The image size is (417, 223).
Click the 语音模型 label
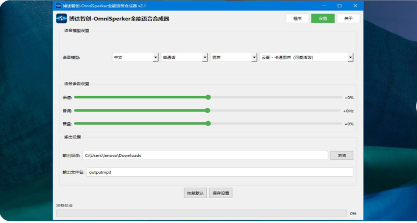point(71,57)
